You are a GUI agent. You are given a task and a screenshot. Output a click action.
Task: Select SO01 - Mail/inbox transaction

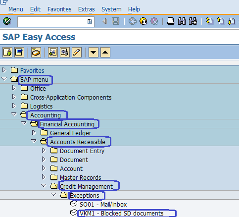(x=103, y=205)
